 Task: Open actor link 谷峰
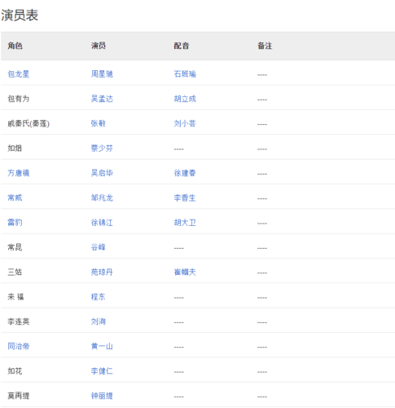[98, 247]
